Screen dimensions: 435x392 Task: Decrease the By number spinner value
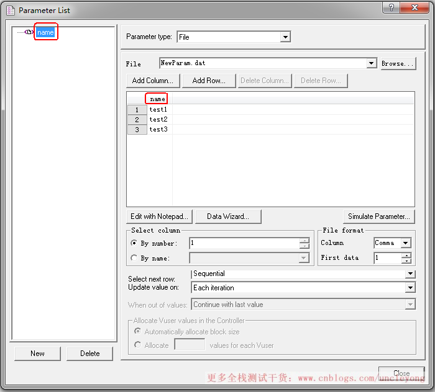[x=304, y=246]
